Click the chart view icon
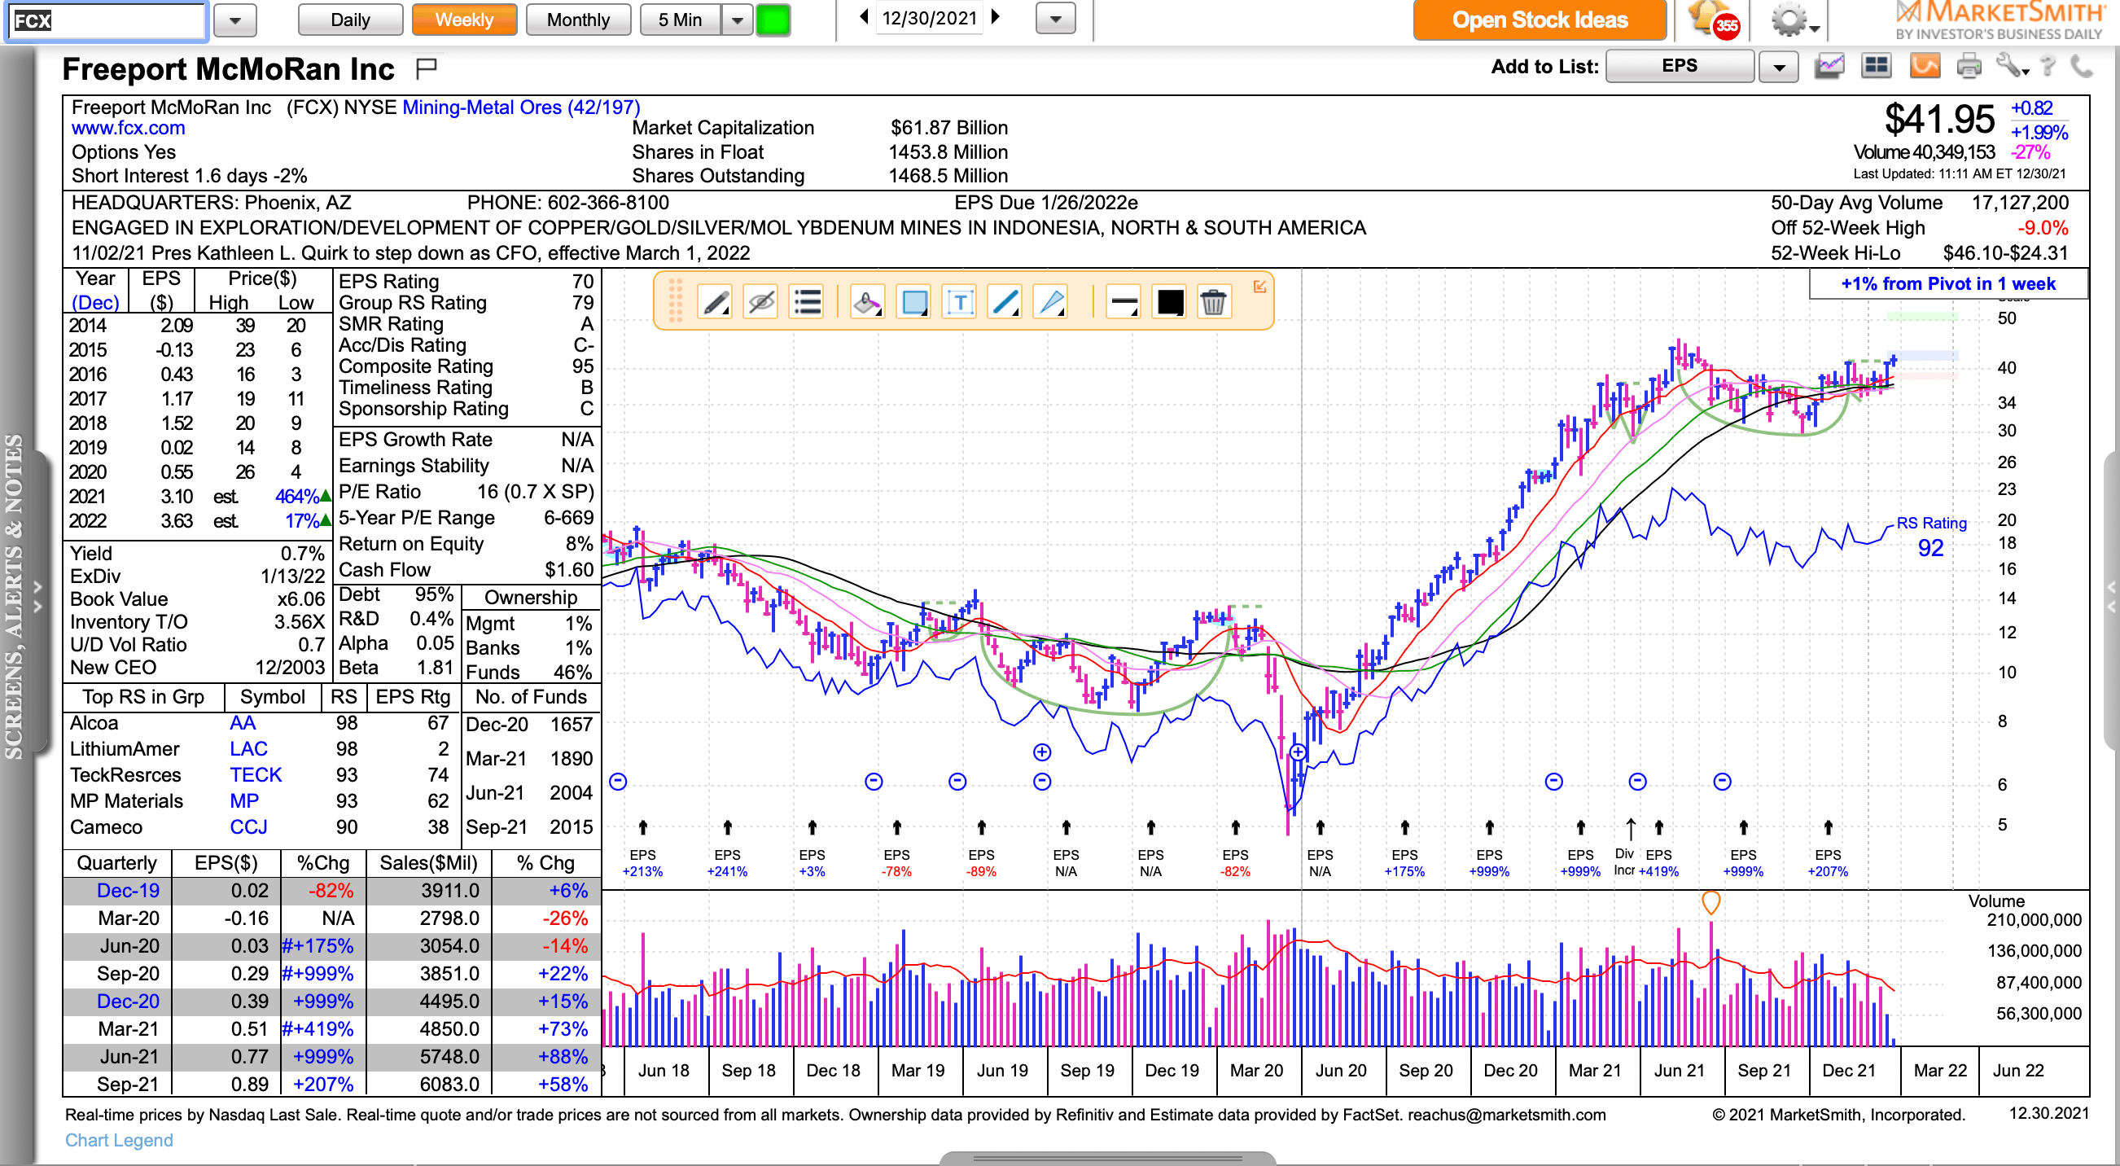The width and height of the screenshot is (2120, 1166). tap(1829, 67)
